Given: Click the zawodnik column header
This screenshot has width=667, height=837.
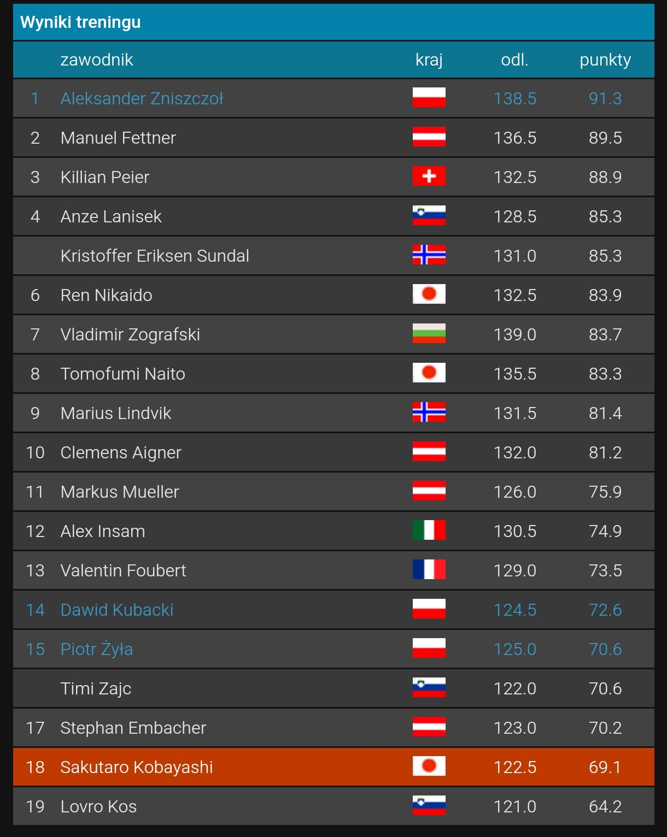Looking at the screenshot, I should [96, 60].
